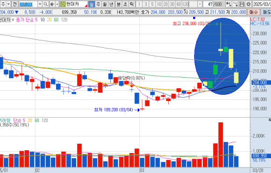Click the change rate -4.00%
271x173 pixels.
45,12
